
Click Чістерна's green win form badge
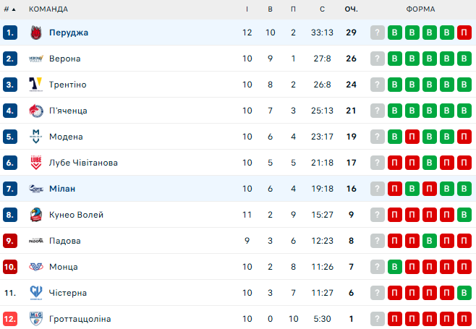(x=464, y=293)
